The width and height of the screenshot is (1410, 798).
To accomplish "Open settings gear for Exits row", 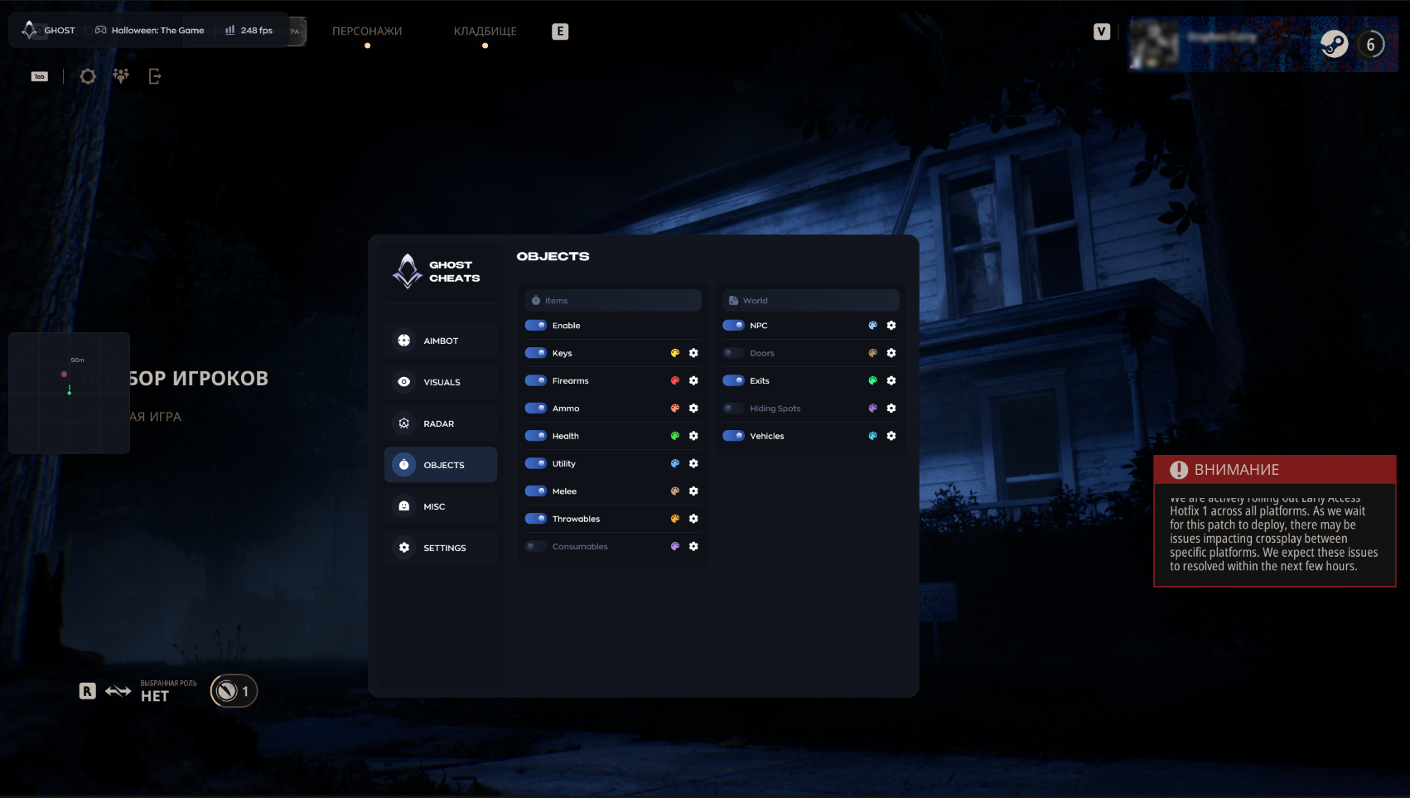I will 891,380.
